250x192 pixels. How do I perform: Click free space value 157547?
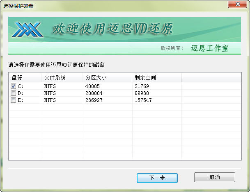143,100
